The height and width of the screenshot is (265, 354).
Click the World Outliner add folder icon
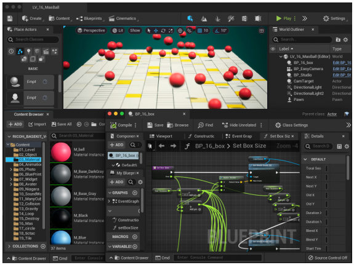338,40
